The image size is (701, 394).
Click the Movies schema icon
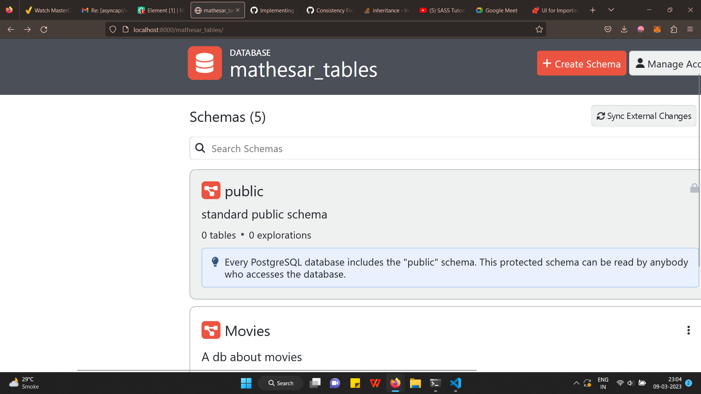coord(211,330)
